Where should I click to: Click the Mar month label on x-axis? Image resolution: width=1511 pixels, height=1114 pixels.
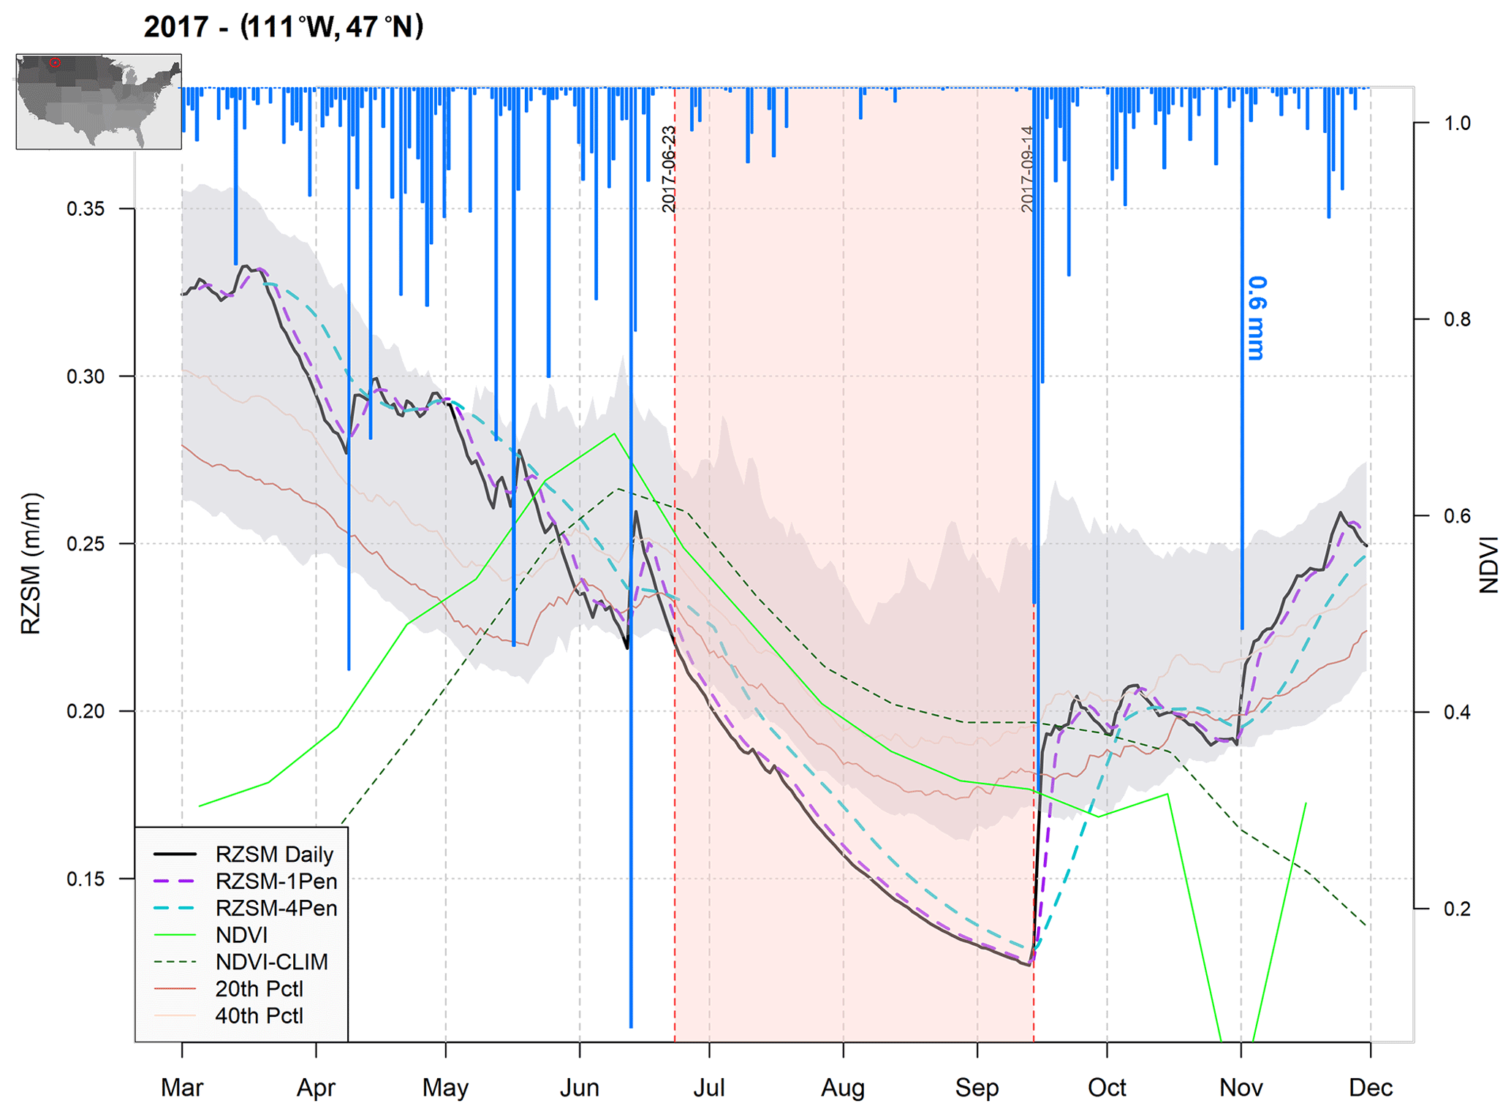coord(181,1088)
